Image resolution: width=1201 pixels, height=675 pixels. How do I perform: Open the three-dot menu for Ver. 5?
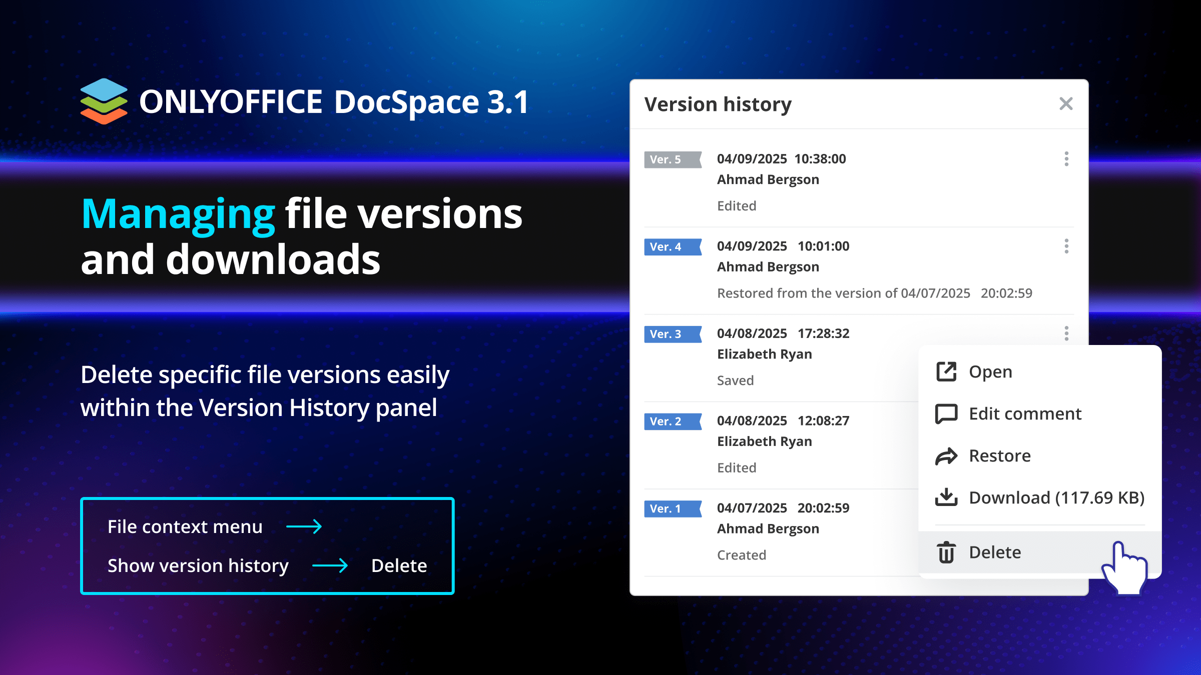click(1066, 159)
